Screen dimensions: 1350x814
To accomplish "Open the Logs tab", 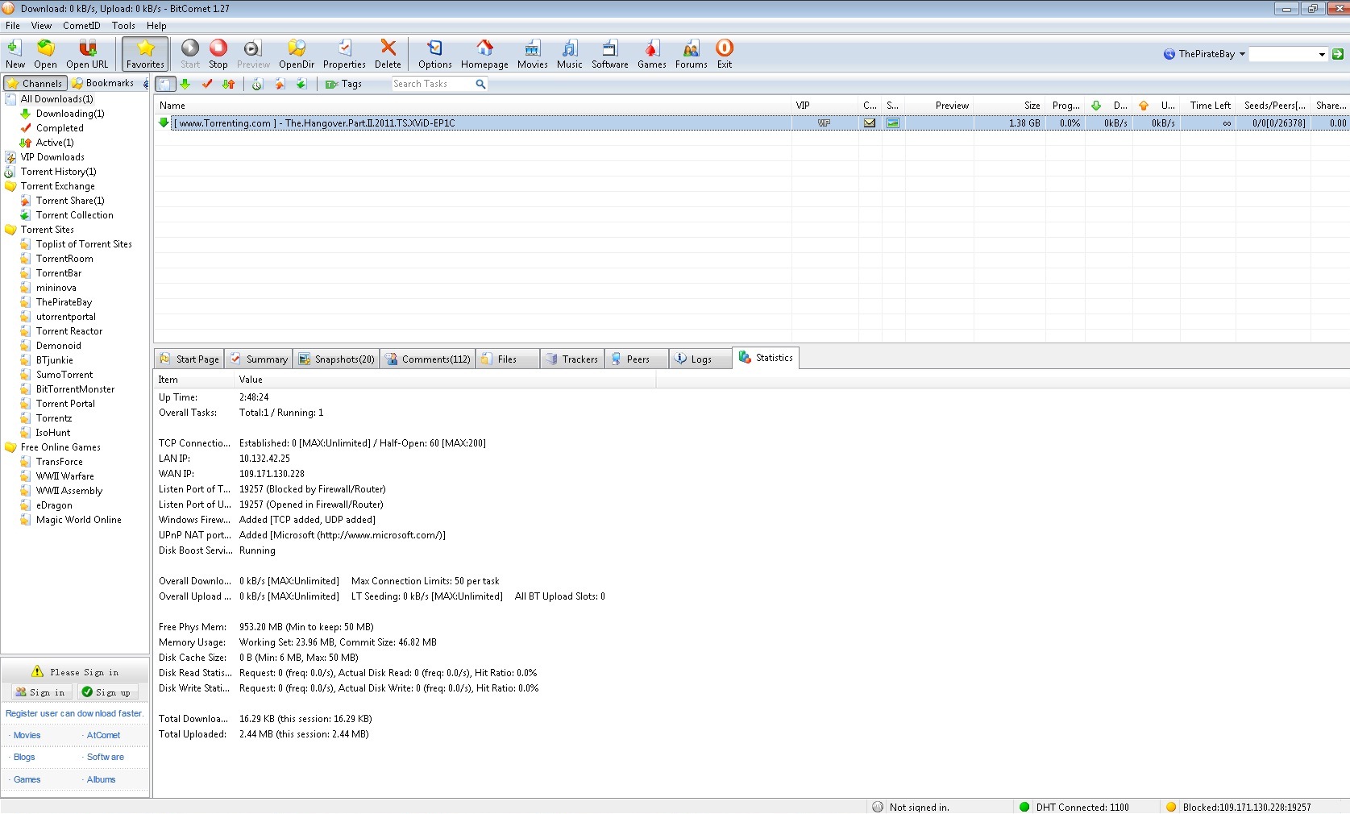I will (701, 359).
